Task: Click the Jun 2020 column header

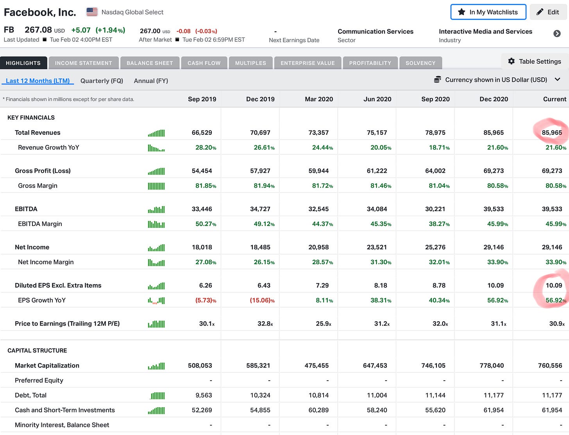Action: [x=378, y=99]
